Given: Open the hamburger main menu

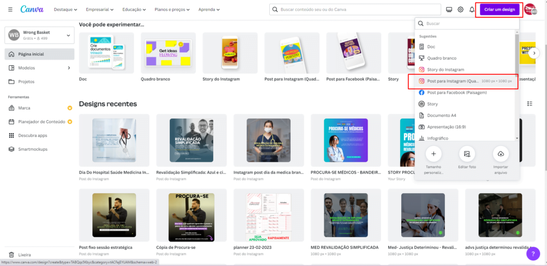Looking at the screenshot, I should (11, 10).
